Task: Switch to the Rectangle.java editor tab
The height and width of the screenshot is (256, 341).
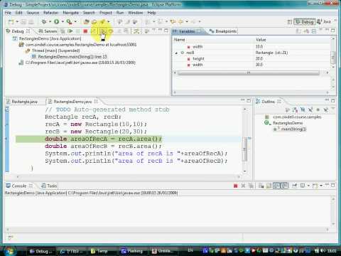Action: (x=22, y=102)
